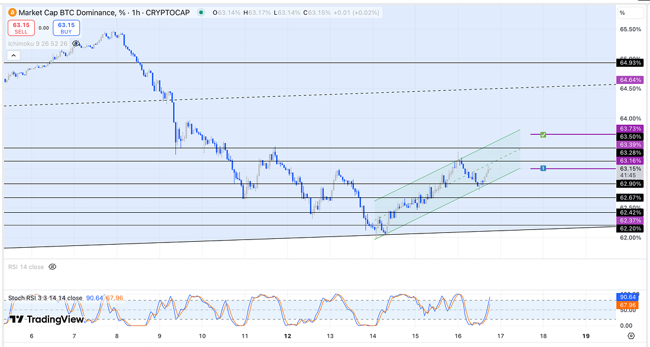
Task: Click the green checkmark marker icon
Action: 542,135
